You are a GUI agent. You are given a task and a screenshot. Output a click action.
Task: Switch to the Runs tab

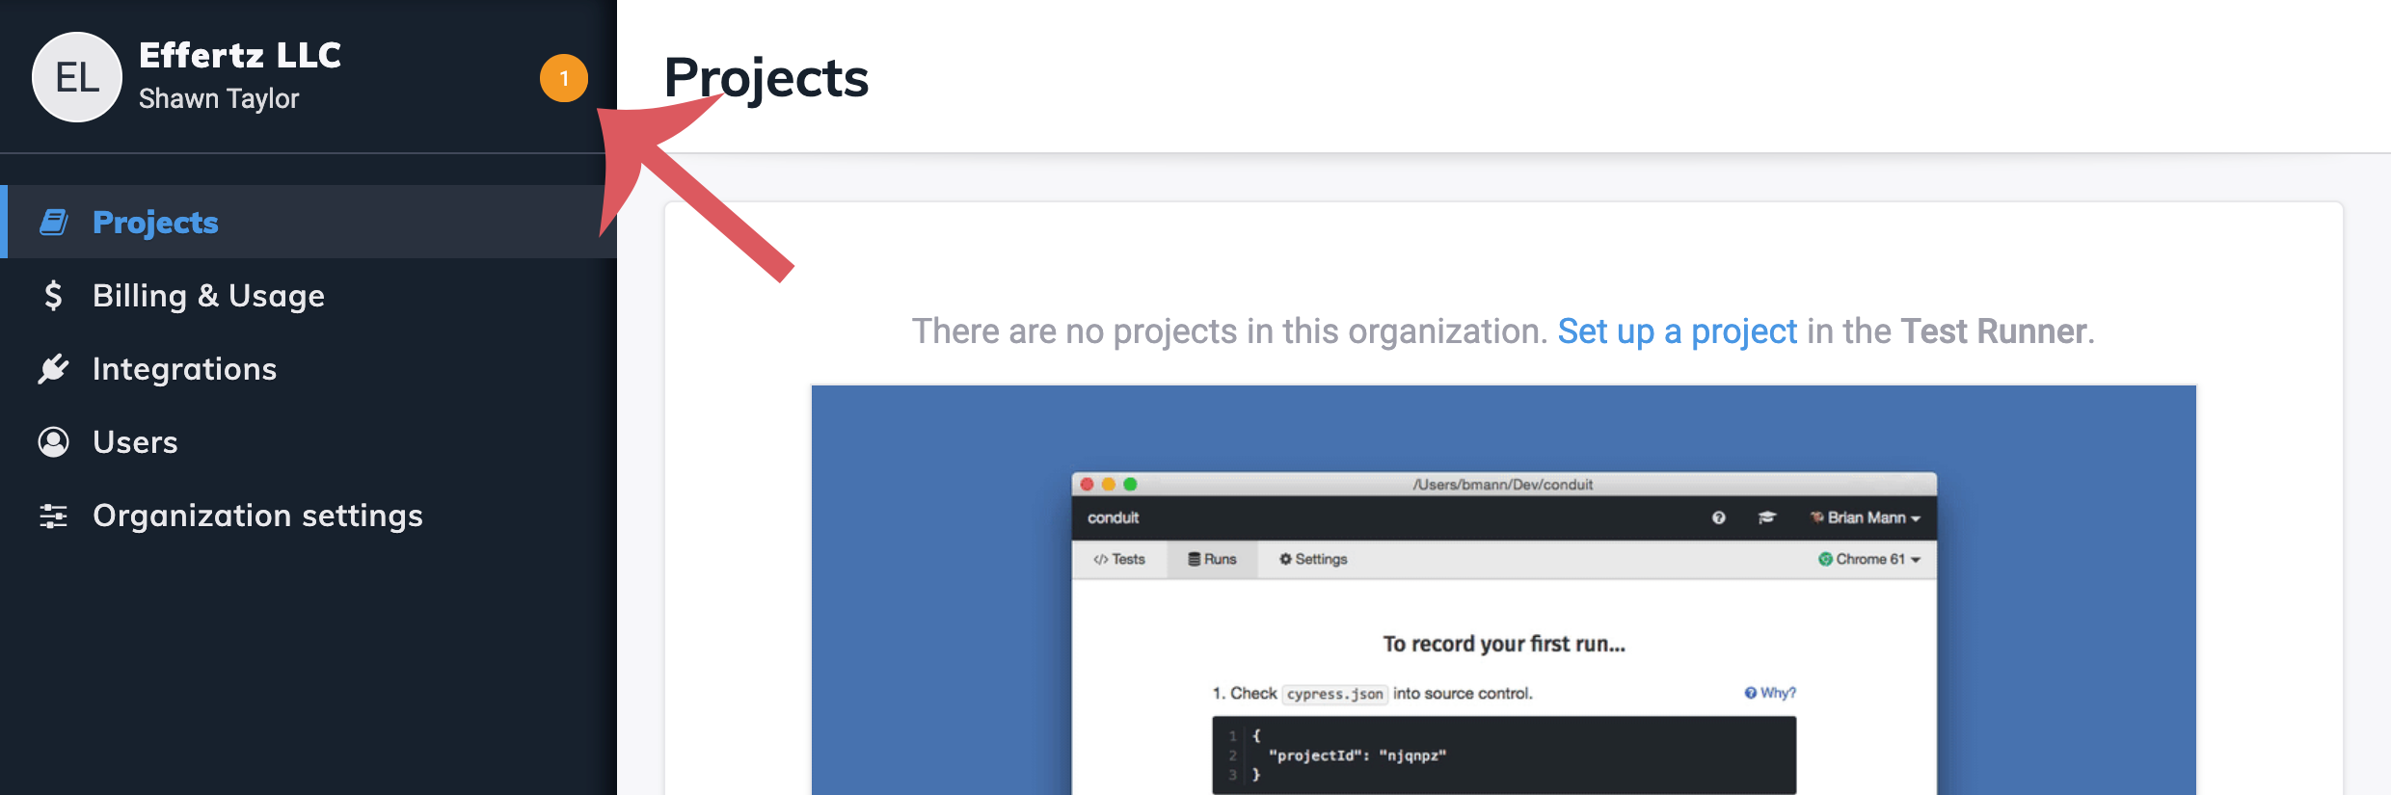point(1212,559)
